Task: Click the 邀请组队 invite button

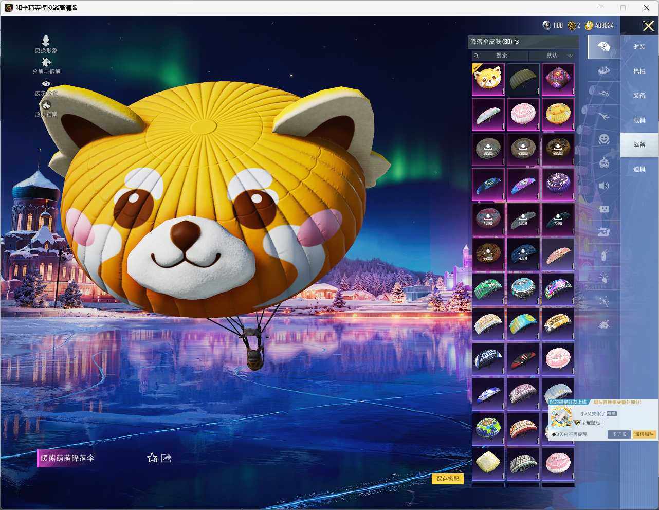Action: pyautogui.click(x=644, y=434)
